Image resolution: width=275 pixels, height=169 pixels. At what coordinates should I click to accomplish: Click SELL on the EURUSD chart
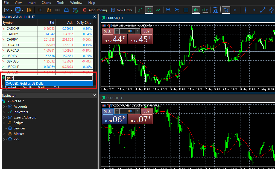[x=107, y=31]
